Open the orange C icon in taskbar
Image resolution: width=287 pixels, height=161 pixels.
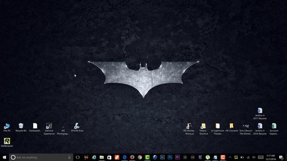pyautogui.click(x=223, y=157)
